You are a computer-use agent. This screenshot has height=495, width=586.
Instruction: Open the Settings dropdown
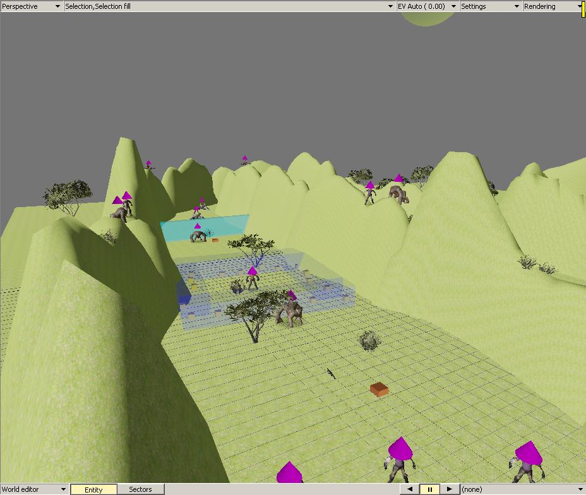[x=490, y=6]
